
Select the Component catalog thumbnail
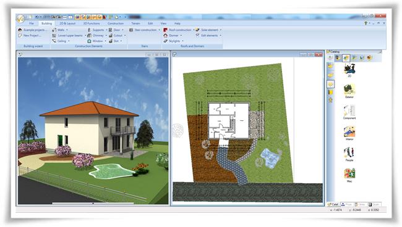point(349,112)
